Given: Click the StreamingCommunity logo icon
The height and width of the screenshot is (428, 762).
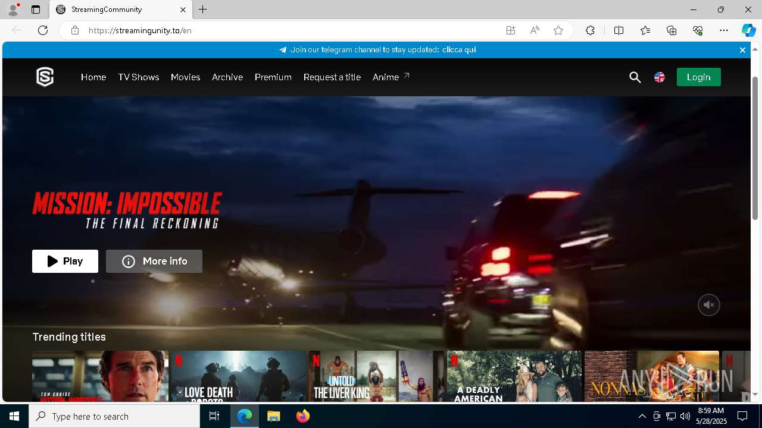Looking at the screenshot, I should click(45, 77).
